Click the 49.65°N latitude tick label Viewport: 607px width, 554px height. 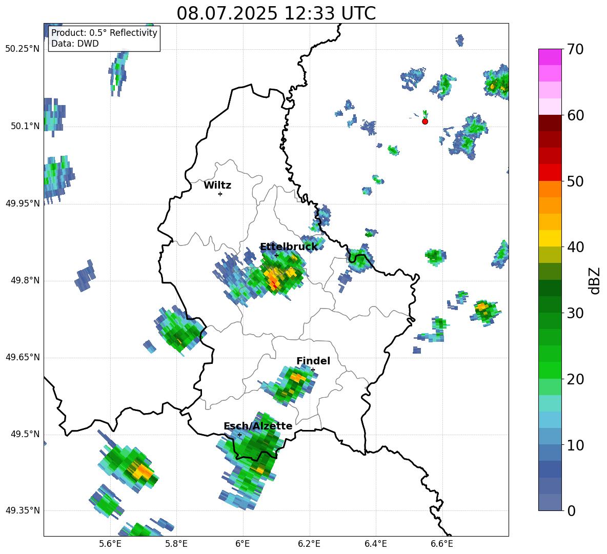point(23,357)
